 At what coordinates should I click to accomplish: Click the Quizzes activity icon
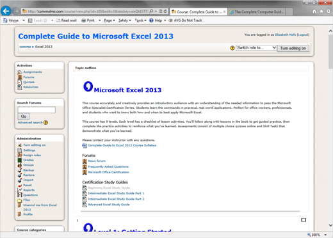coord(20,82)
